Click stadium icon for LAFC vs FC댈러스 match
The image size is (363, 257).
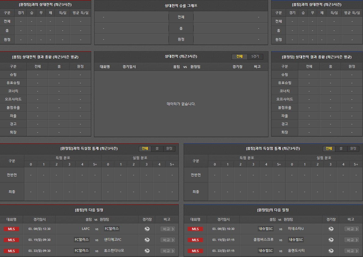(x=147, y=229)
